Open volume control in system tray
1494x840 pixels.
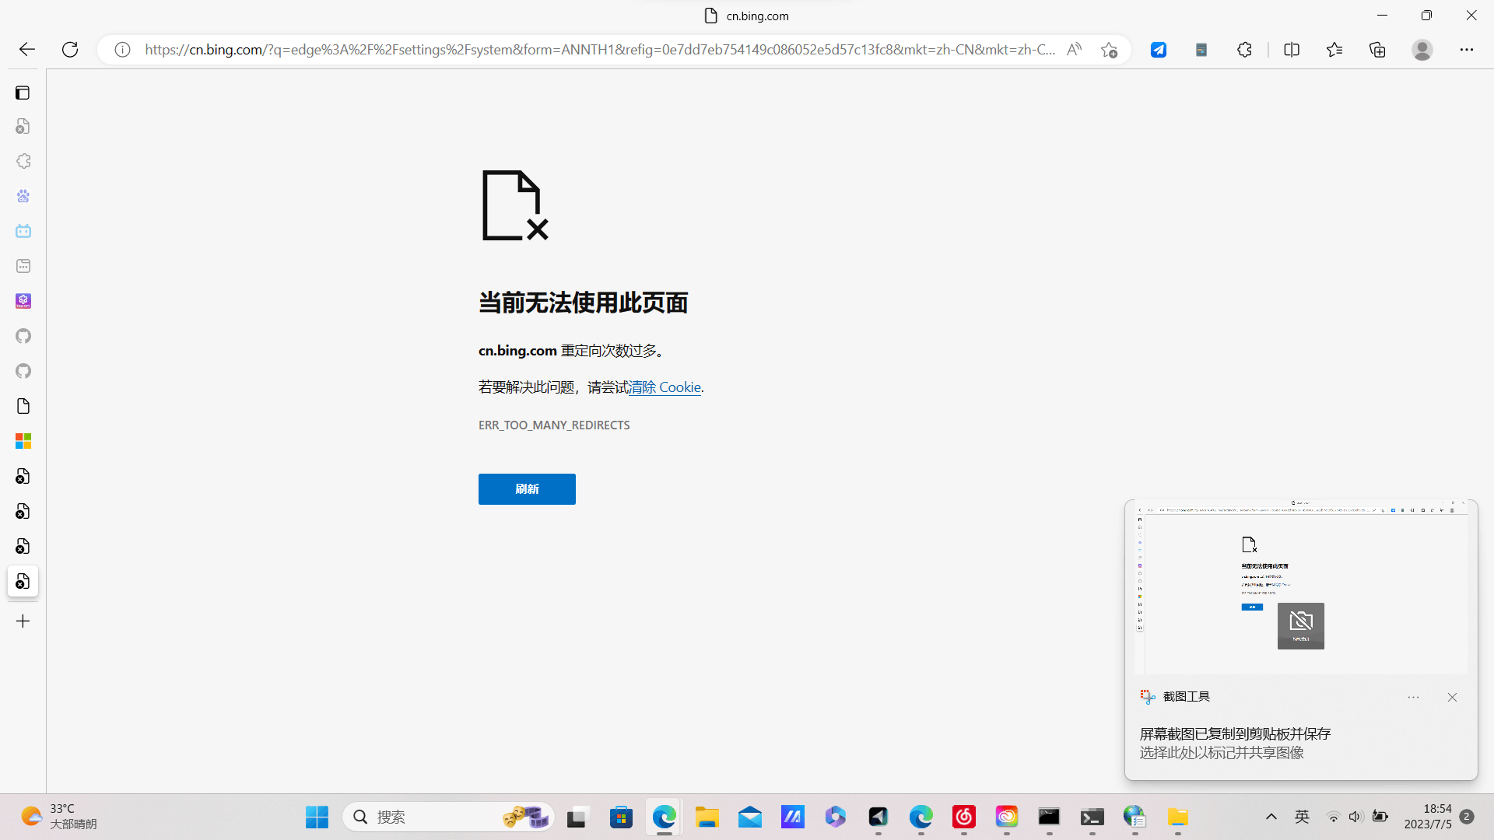click(1356, 817)
